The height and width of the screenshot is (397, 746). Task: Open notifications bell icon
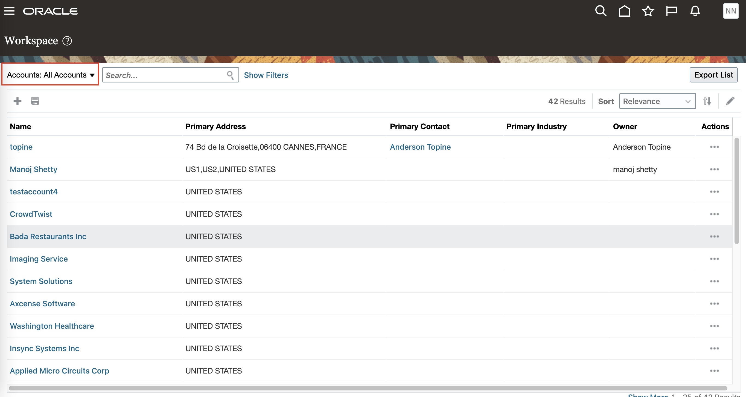tap(695, 11)
